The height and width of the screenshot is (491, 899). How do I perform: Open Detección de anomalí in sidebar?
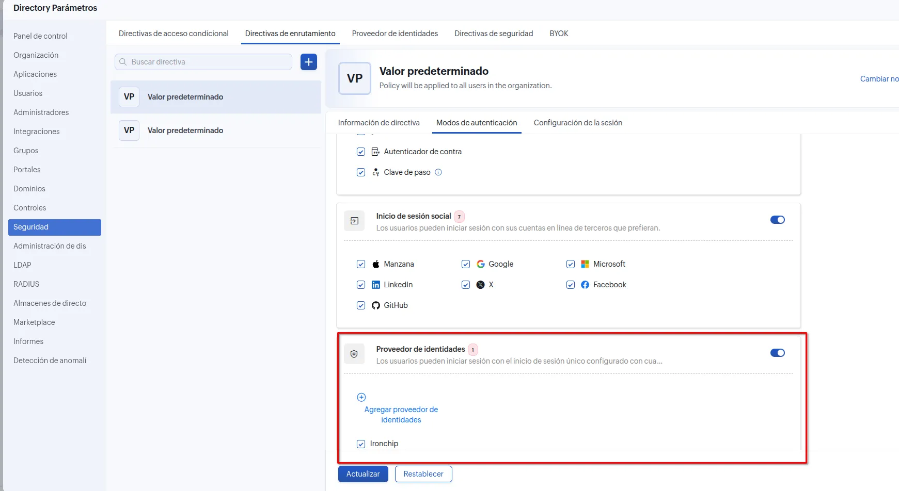tap(50, 361)
